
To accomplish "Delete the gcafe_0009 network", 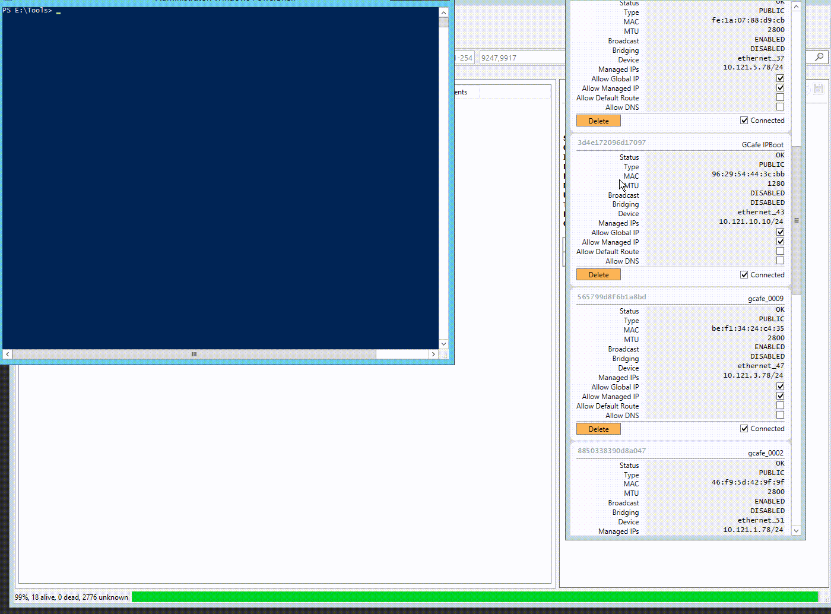I will pyautogui.click(x=598, y=429).
